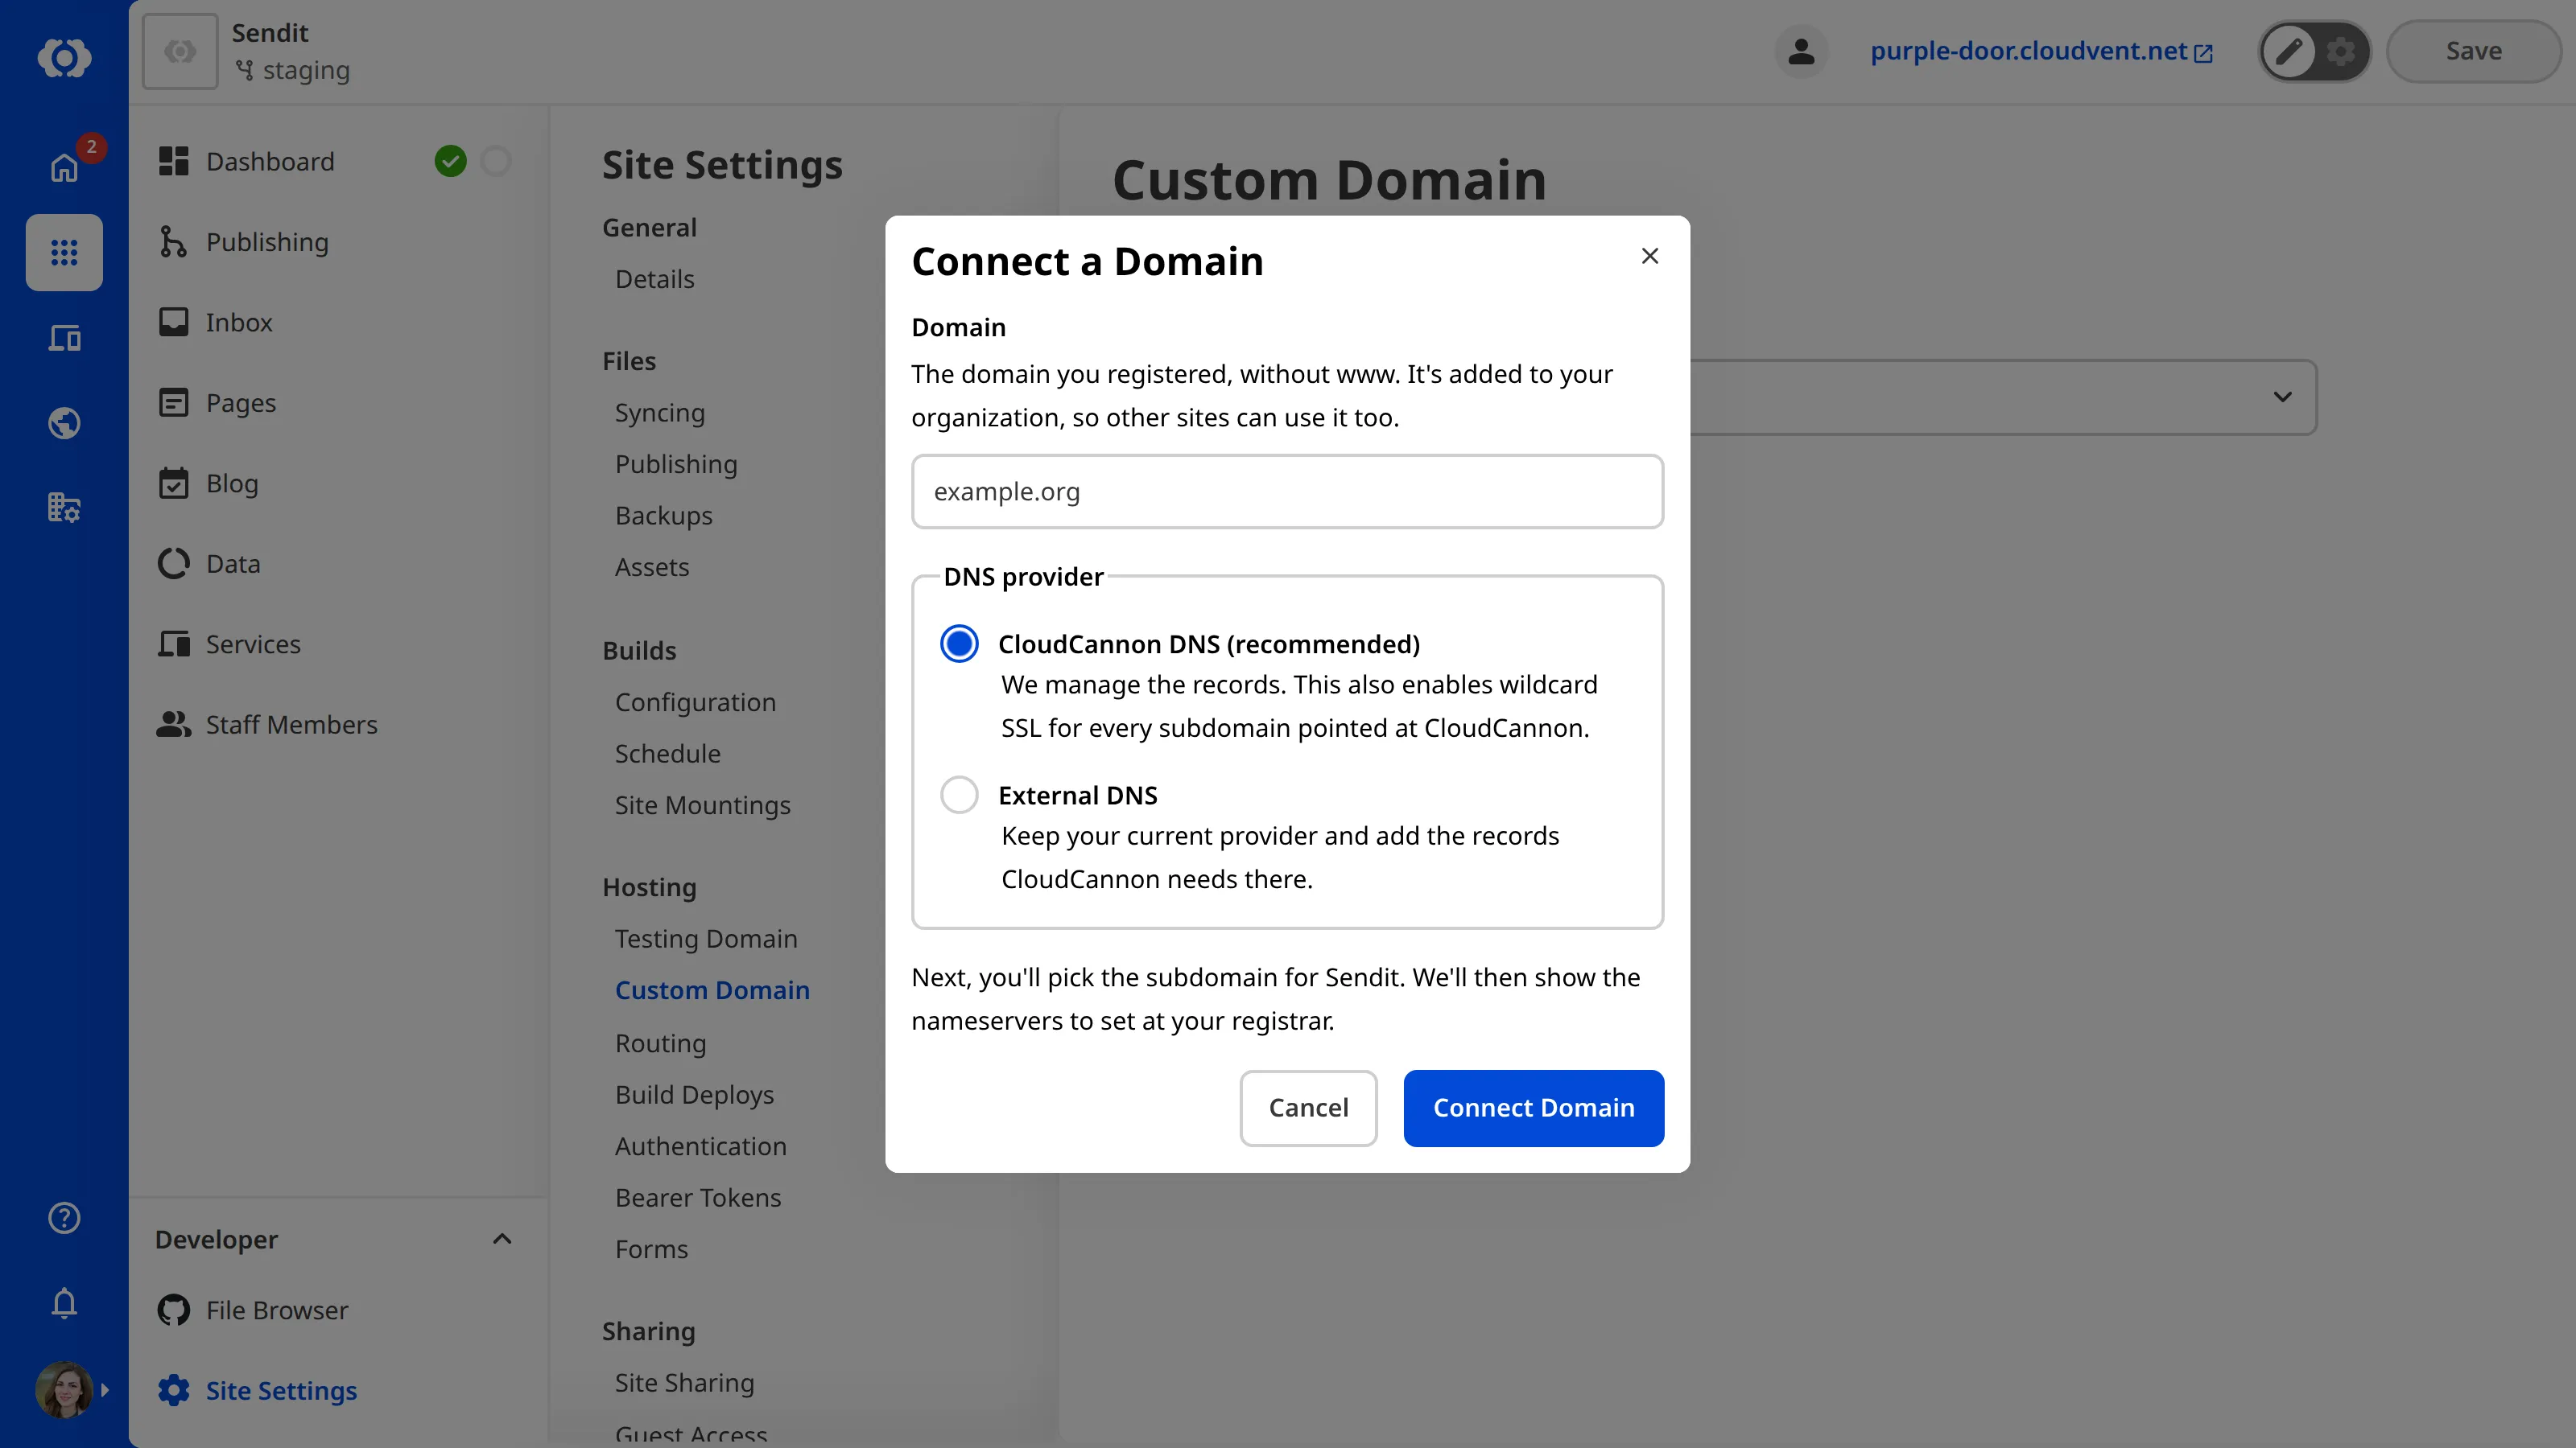Viewport: 2576px width, 1448px height.
Task: Open the globe domains icon in left rail
Action: pyautogui.click(x=64, y=422)
